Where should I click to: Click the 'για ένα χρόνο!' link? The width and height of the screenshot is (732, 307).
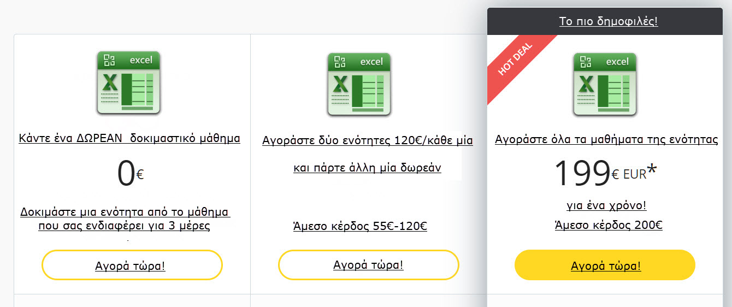pyautogui.click(x=607, y=206)
